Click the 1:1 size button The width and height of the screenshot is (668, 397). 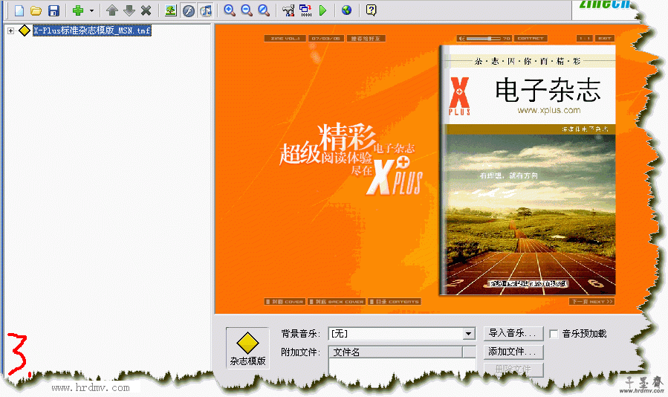pyautogui.click(x=585, y=39)
